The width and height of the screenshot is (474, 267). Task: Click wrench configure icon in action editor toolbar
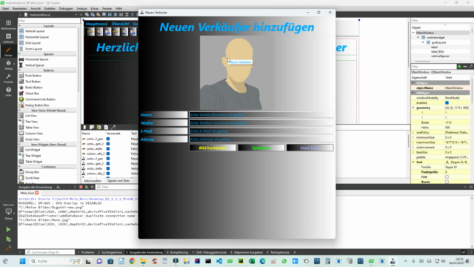113,127
